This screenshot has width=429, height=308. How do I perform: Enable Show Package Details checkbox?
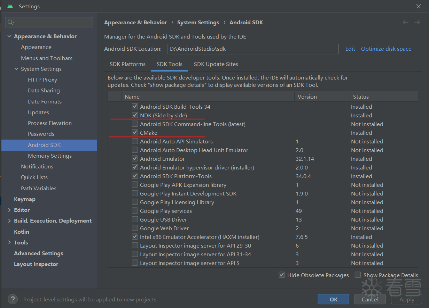[358, 275]
